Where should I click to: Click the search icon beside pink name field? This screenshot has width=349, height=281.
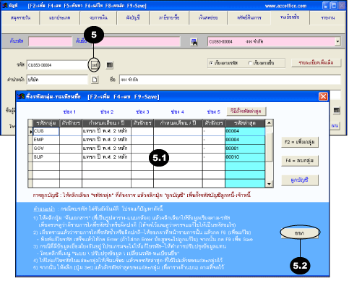[x=194, y=42]
